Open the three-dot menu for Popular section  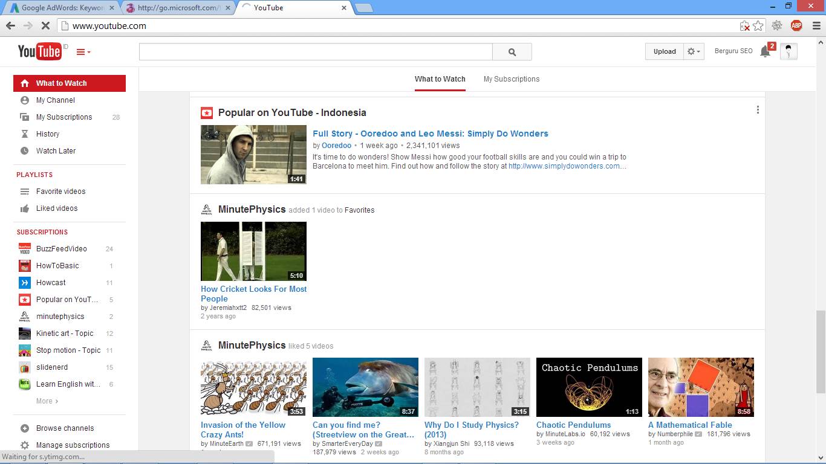tap(758, 110)
